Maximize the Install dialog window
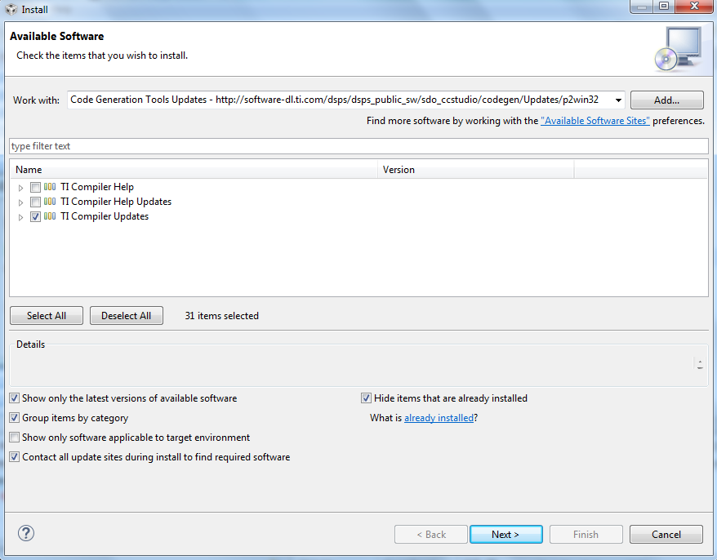 click(x=664, y=7)
